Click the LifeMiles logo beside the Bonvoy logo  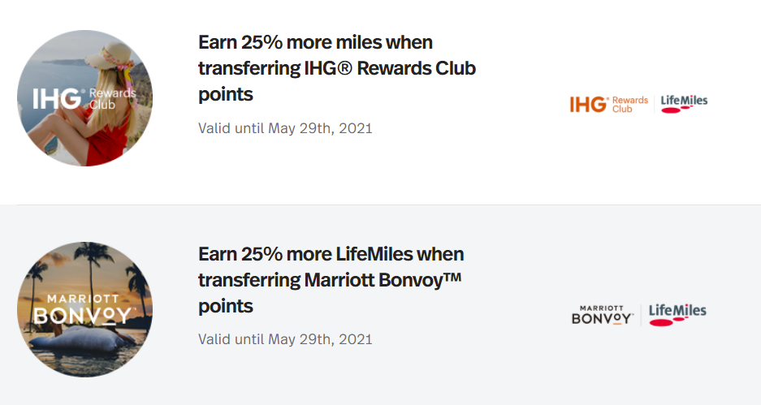pyautogui.click(x=677, y=314)
